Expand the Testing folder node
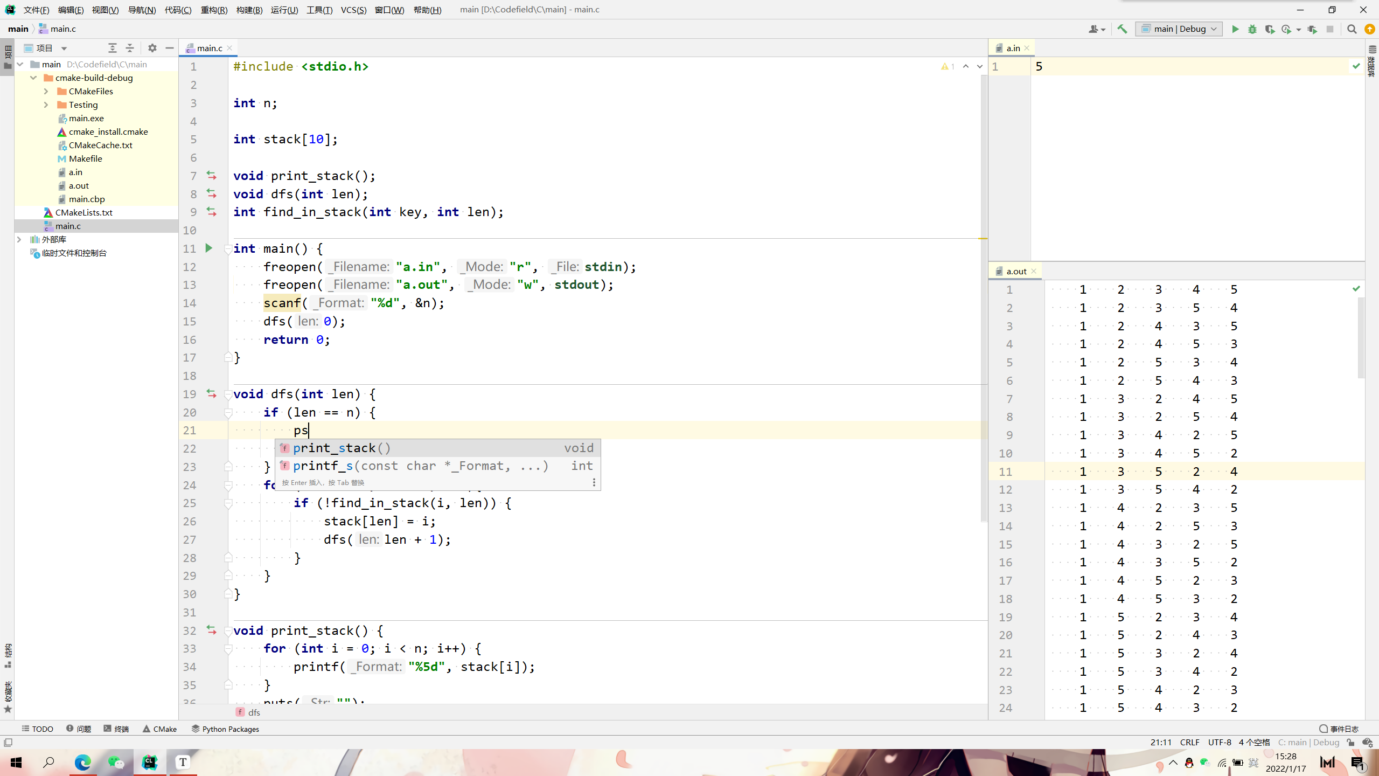 (x=46, y=105)
